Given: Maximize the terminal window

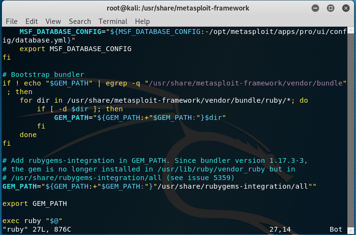Looking at the screenshot, I should tap(330, 9).
